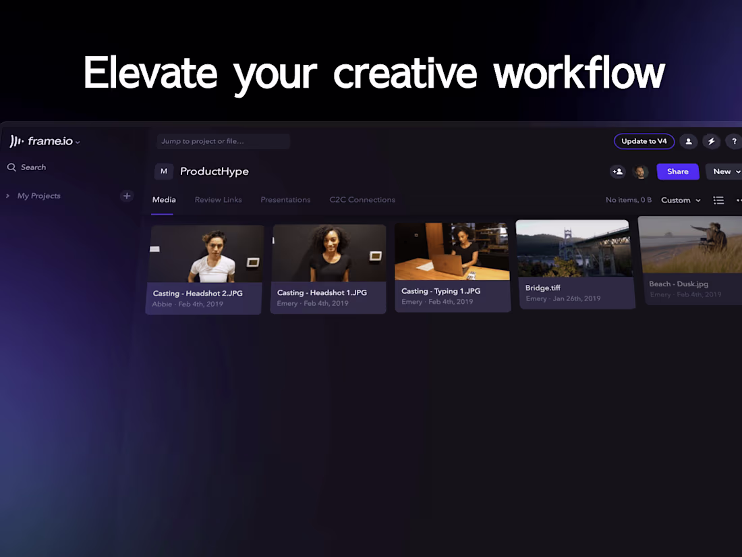Click the account person icon in the top bar
Viewport: 742px width, 557px height.
688,141
